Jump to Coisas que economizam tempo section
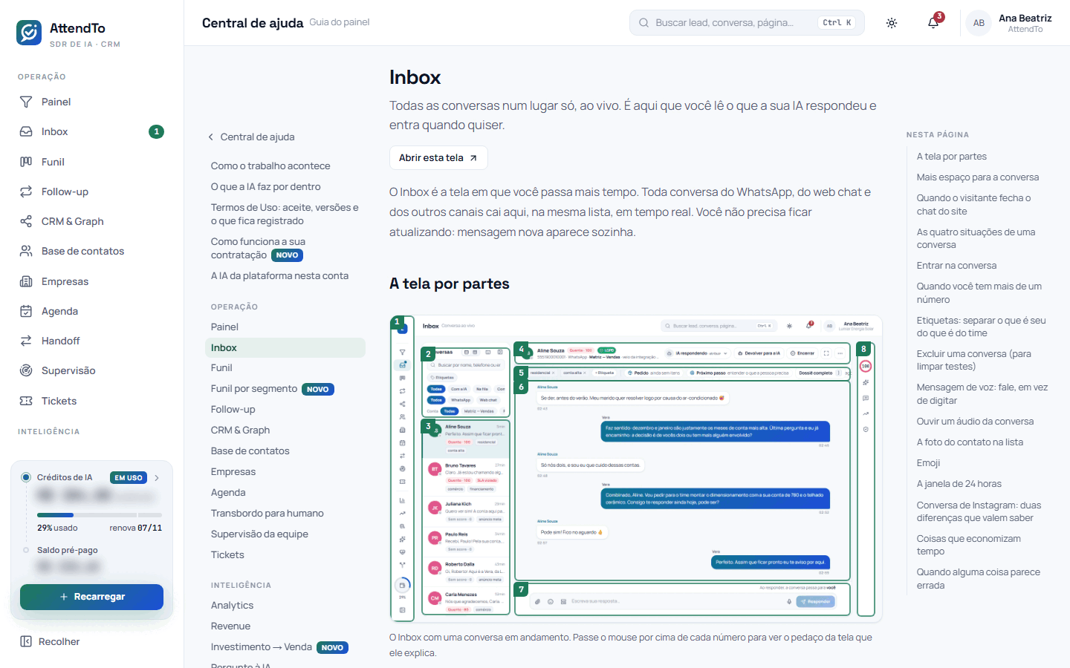1070x668 pixels. coord(969,545)
